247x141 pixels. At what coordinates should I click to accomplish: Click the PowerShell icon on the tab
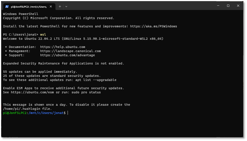[7, 6]
